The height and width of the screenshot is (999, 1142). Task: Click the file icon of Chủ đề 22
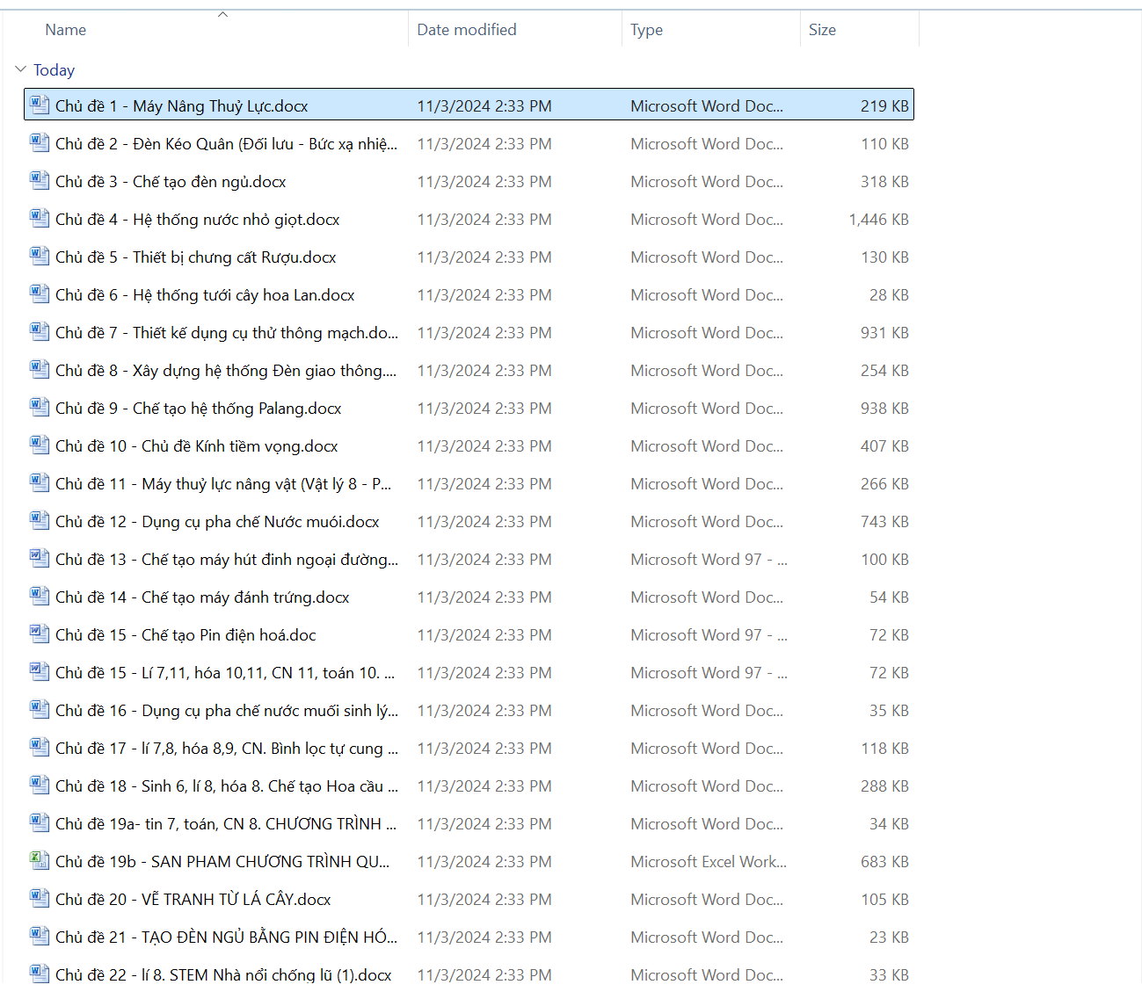(40, 974)
